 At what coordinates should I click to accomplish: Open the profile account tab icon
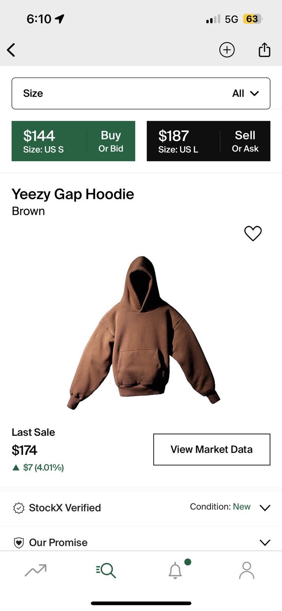[247, 571]
